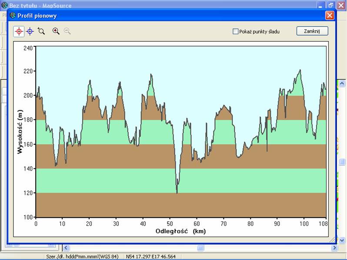Click the horizontal scrollbar thumb
The width and height of the screenshot is (347, 260).
(x=200, y=248)
